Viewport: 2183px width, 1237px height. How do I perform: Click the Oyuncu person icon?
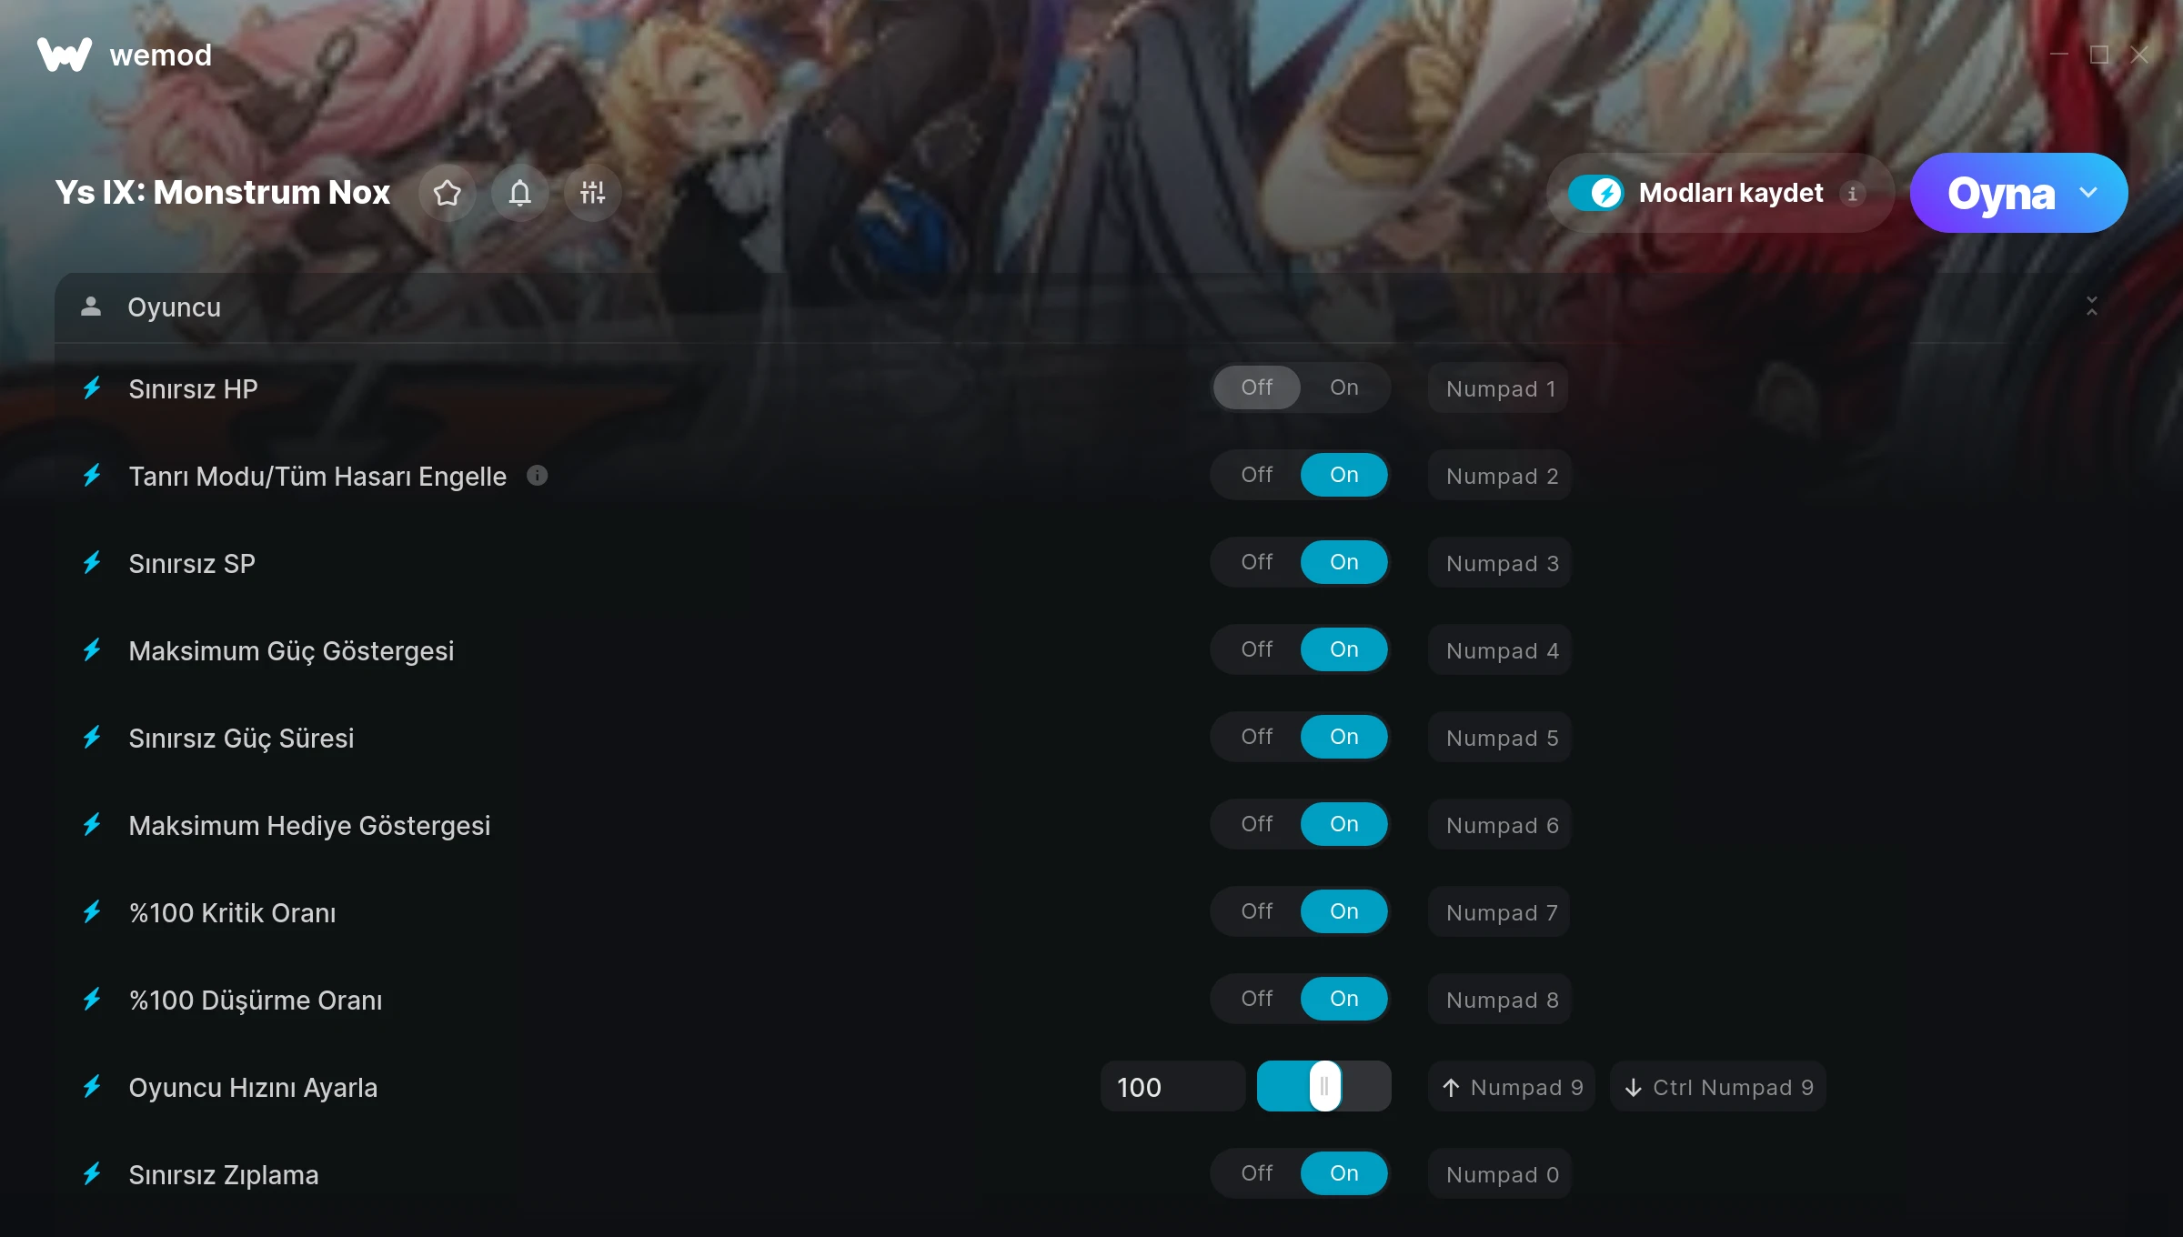(91, 307)
